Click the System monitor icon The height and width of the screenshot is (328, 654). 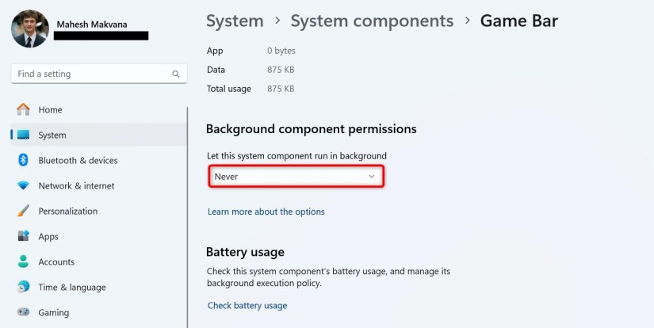23,135
